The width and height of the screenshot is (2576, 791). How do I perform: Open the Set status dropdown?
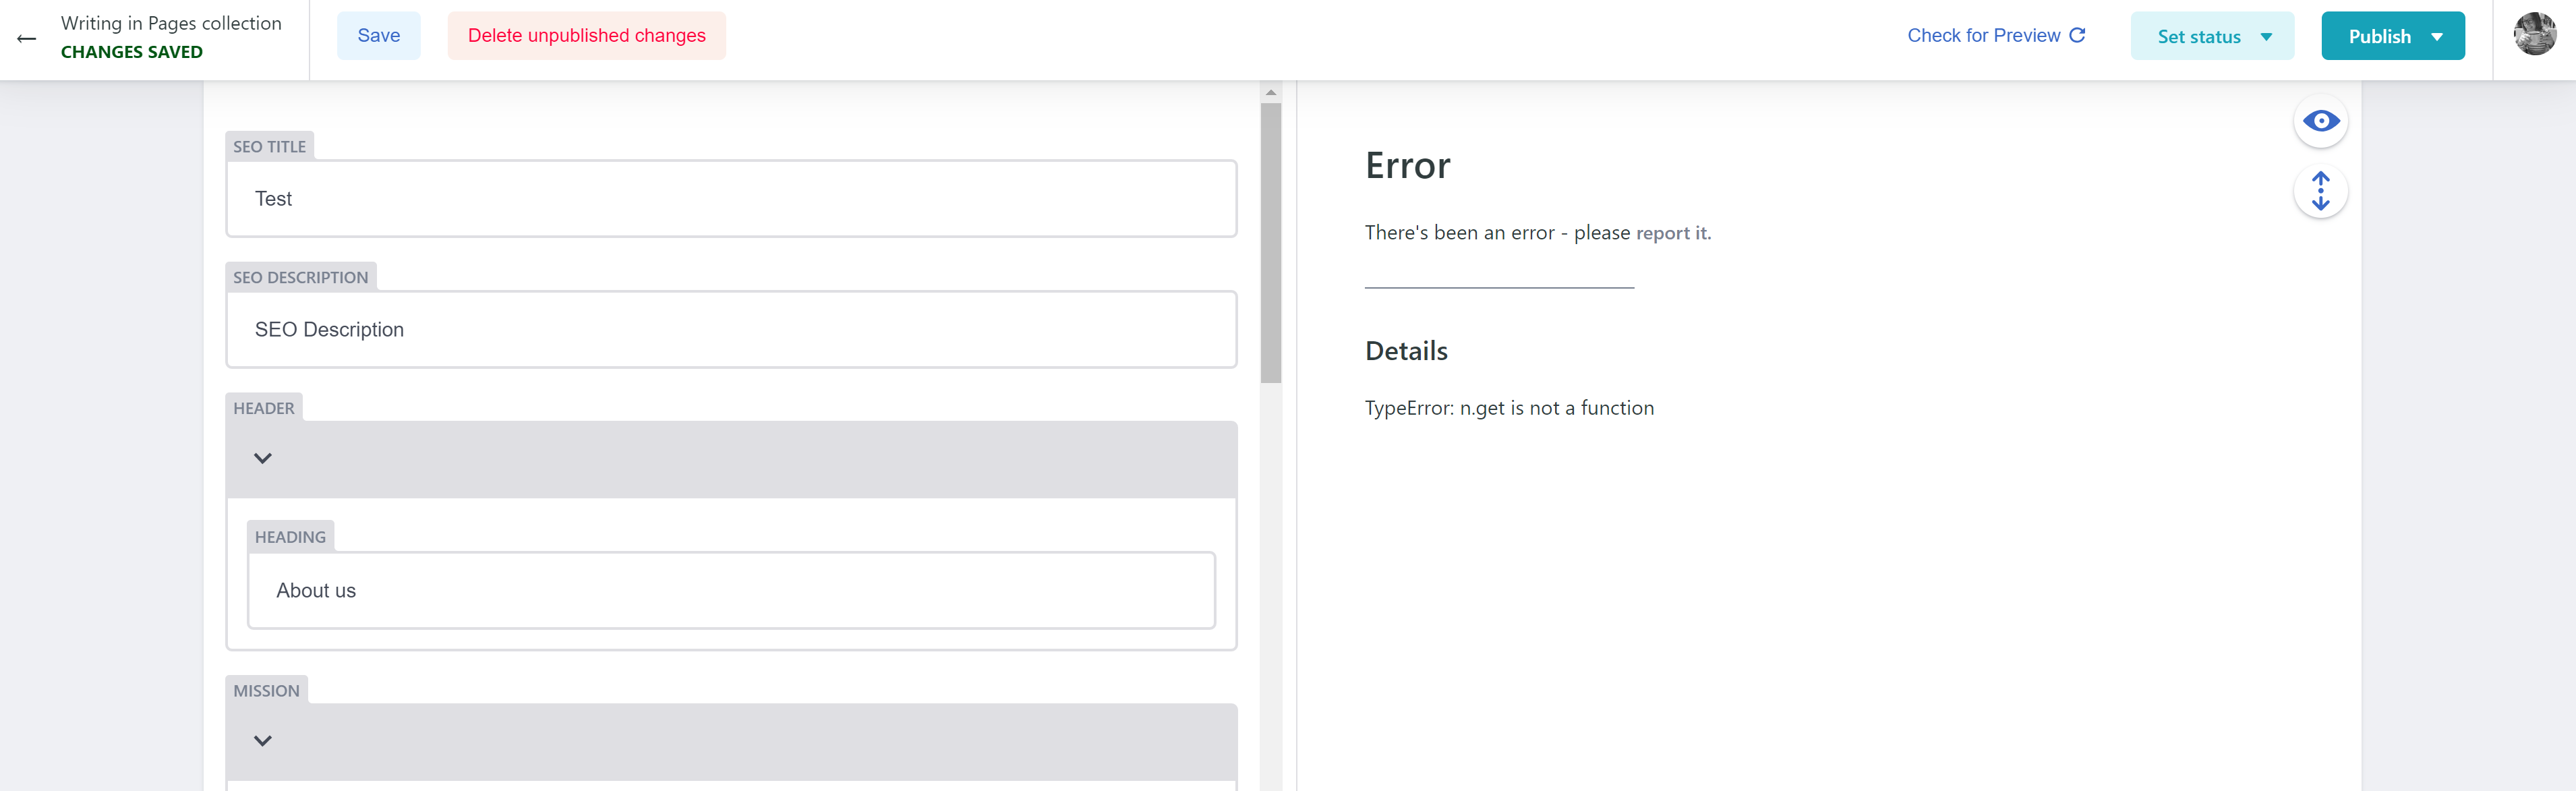(2211, 35)
